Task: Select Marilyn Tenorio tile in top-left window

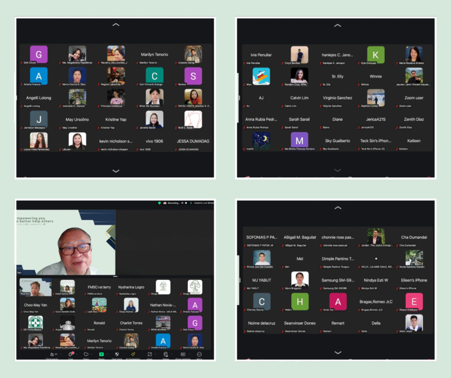Action: point(154,55)
